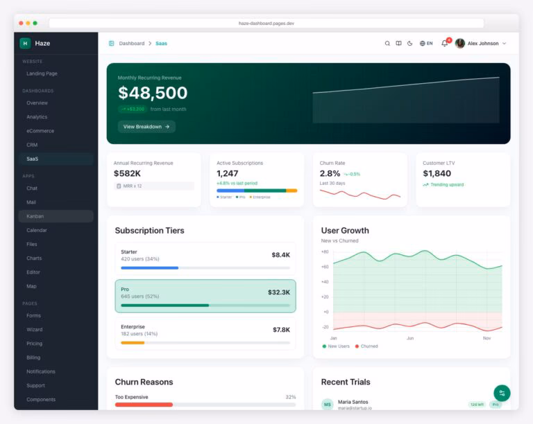Open the EN language selector

click(426, 44)
